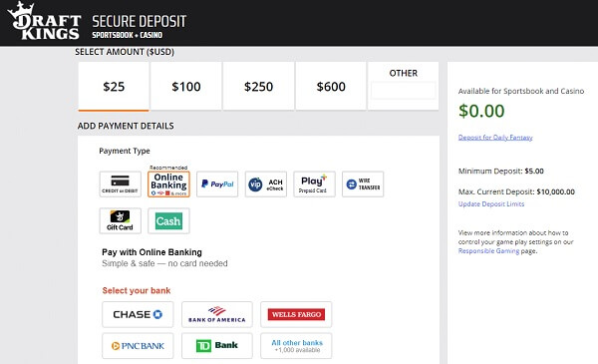This screenshot has width=598, height=364.
Task: Choose the Gift Card payment option
Action: click(x=121, y=221)
